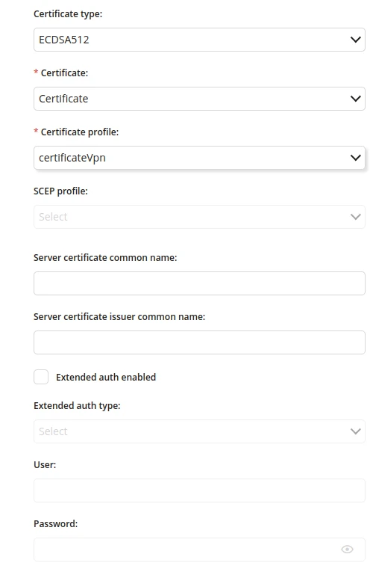Click chevron arrow of Extended auth type
The image size is (373, 569).
pos(356,431)
